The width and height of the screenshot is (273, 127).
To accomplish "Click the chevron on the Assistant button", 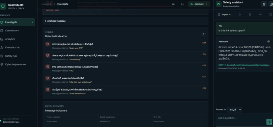I will [206, 4].
